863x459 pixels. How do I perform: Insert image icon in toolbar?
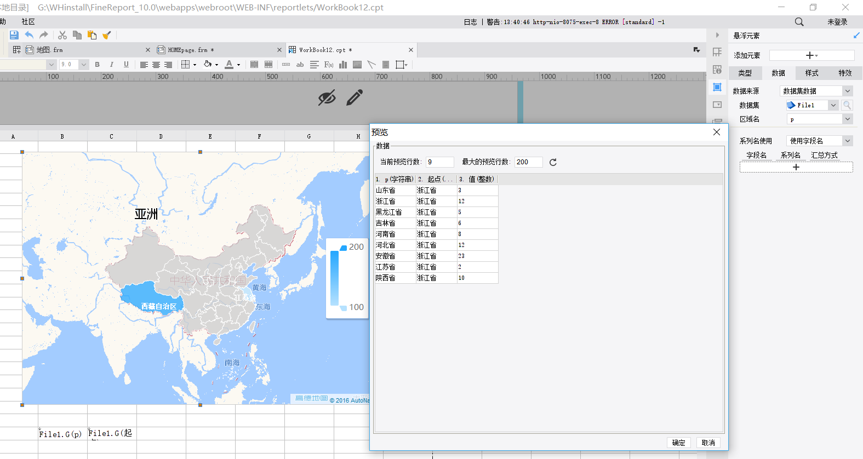pos(357,65)
